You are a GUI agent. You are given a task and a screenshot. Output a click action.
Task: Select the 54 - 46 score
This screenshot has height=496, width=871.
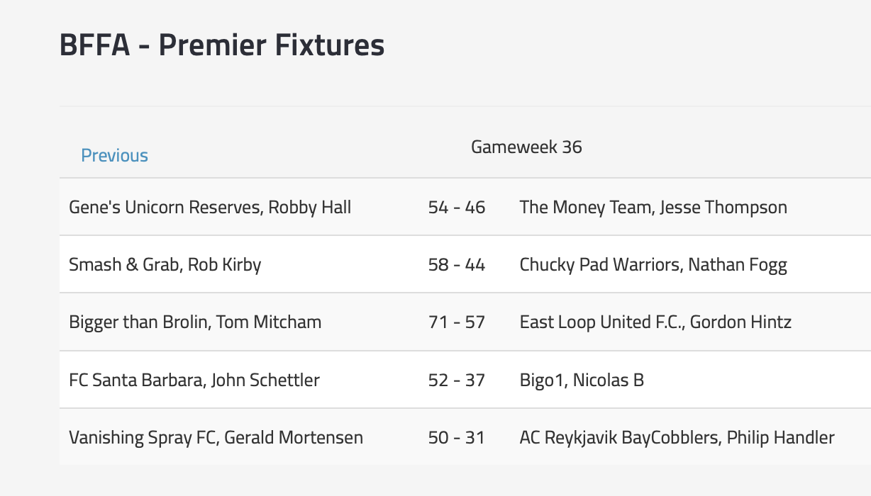457,207
